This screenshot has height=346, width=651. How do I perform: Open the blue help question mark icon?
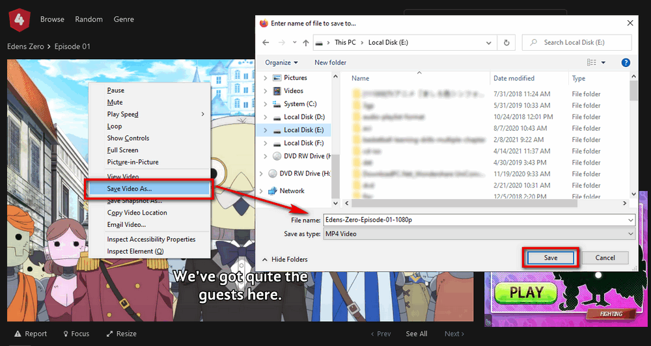(626, 62)
